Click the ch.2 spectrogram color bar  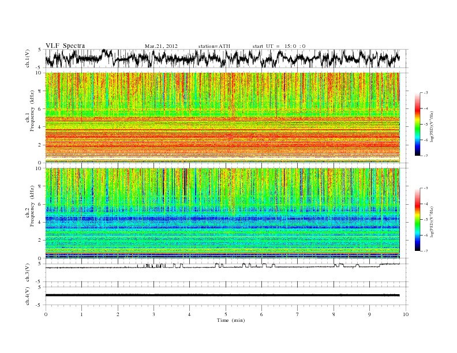tap(417, 219)
